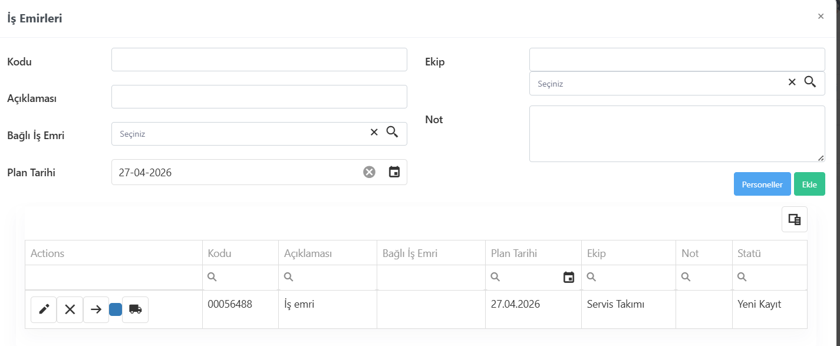Viewport: 840px width, 346px height.
Task: Clear the Bağlı İş Emri selection
Action: tap(374, 132)
